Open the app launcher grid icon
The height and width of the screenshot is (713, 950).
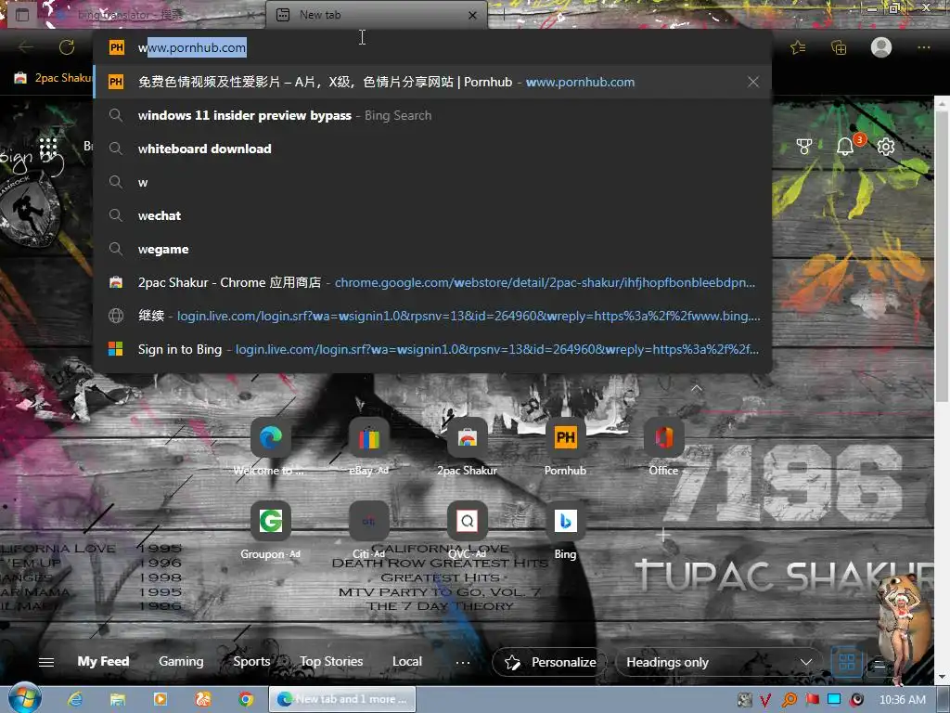[48, 147]
